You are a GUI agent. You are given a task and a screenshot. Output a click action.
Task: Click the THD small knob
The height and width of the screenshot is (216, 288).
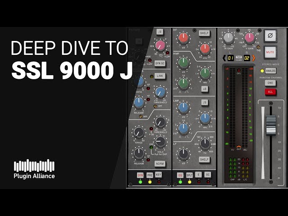tap(258, 47)
